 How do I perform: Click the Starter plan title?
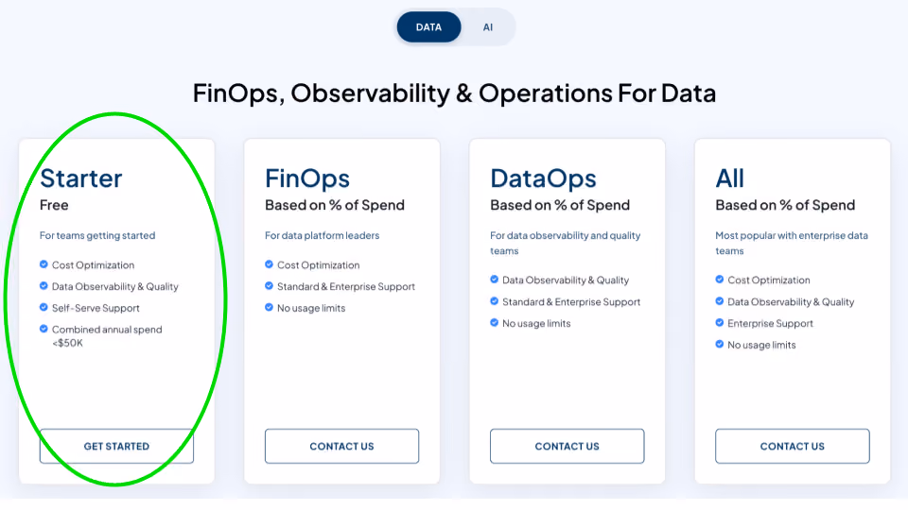tap(81, 178)
